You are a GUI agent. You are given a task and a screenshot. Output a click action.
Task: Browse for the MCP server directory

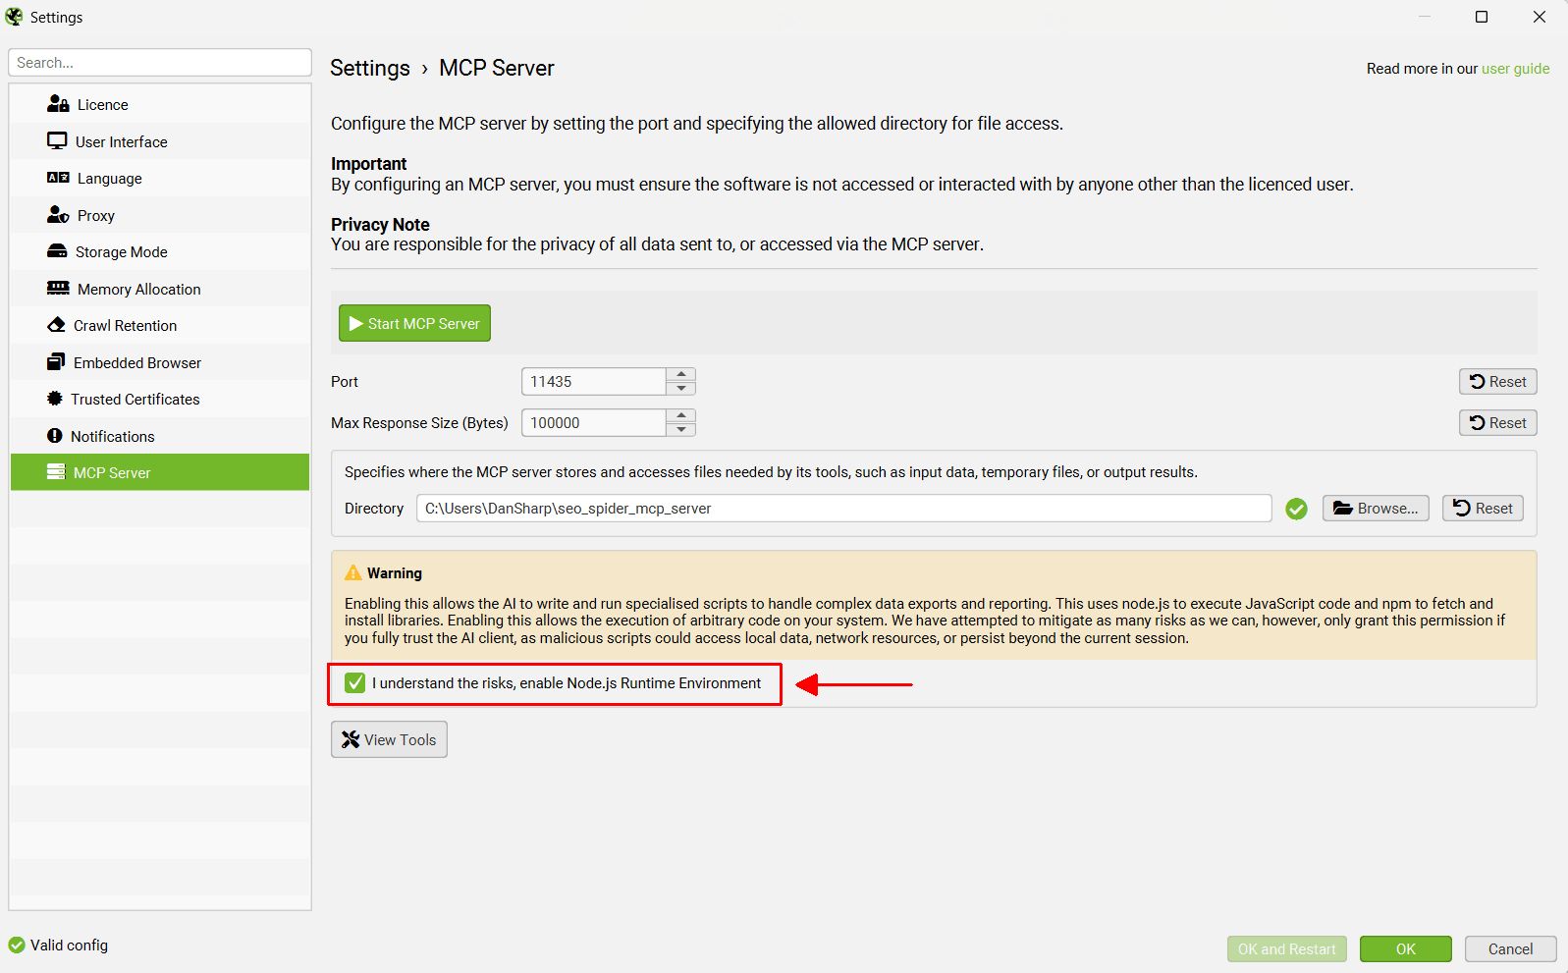pos(1376,509)
